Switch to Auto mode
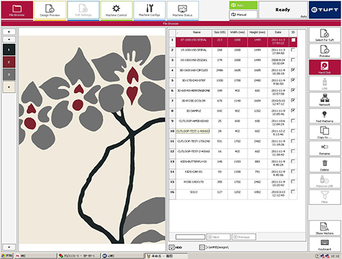The image size is (342, 259). (x=244, y=5)
